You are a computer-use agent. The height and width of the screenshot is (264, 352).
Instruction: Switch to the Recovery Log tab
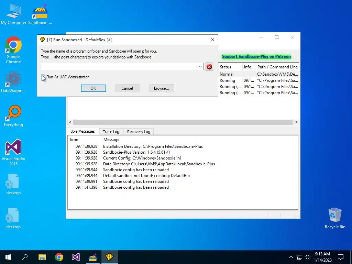139,132
